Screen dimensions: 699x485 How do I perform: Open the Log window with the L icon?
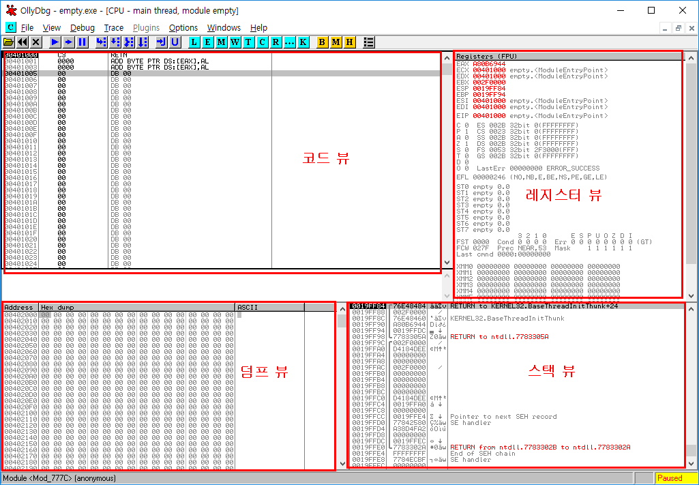pyautogui.click(x=194, y=42)
